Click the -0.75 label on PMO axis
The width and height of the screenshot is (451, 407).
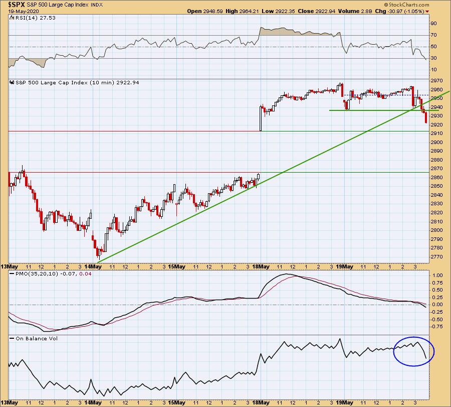(436, 326)
